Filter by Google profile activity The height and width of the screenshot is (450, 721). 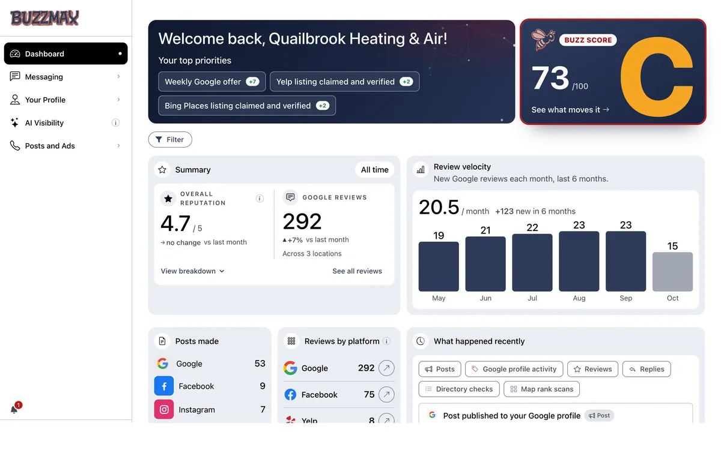point(514,369)
